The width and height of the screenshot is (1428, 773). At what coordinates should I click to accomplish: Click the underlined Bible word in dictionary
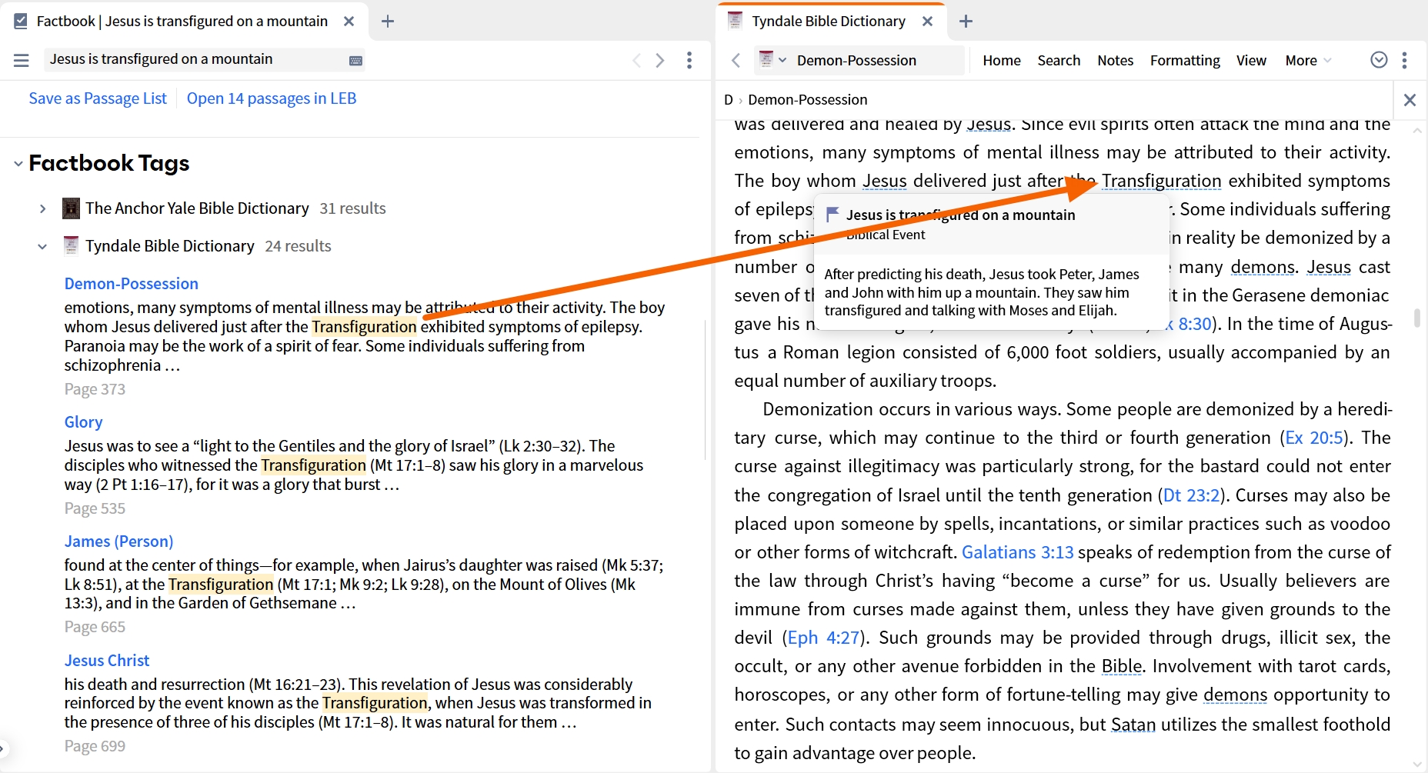click(1122, 666)
